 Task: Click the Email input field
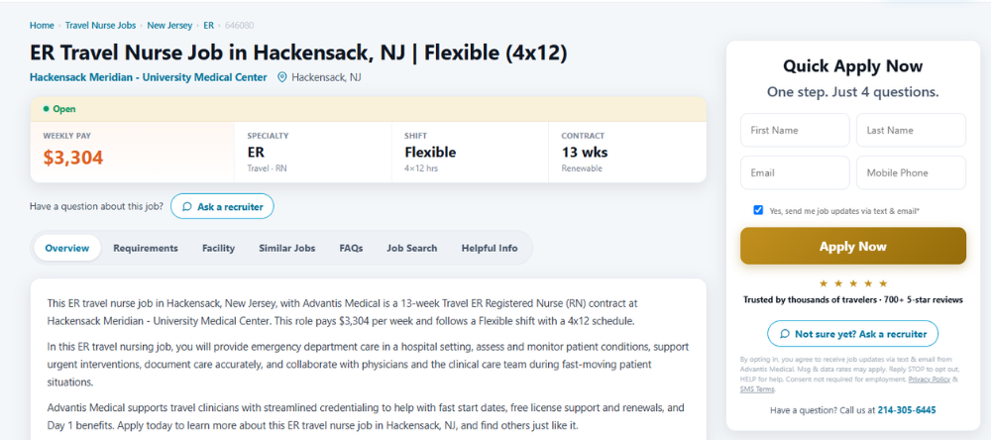tap(795, 172)
